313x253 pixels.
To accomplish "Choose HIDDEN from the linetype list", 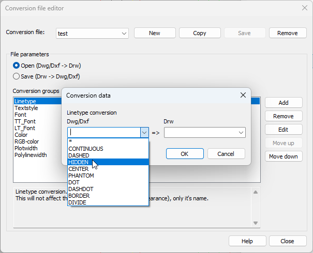I will 79,162.
